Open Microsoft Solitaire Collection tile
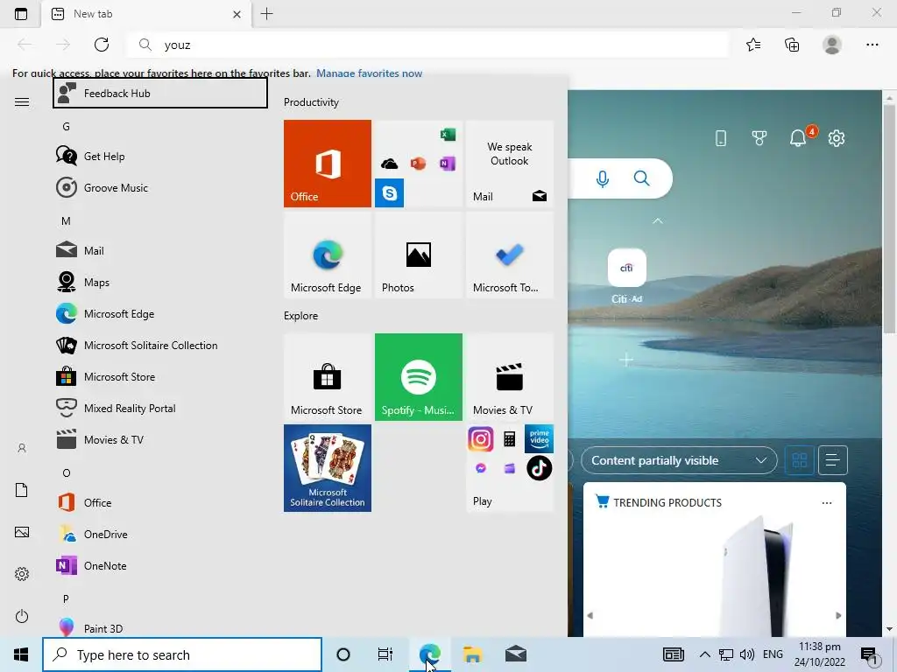This screenshot has height=672, width=897. 328,468
